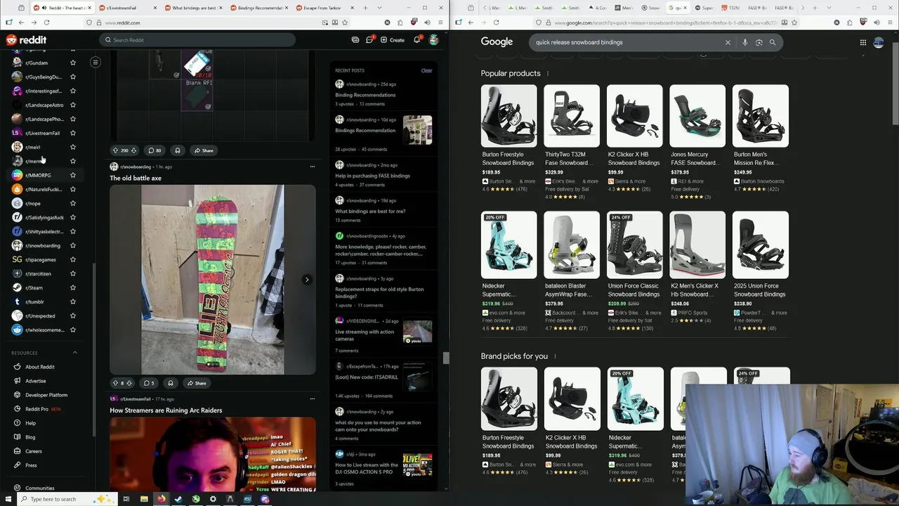Viewport: 899px width, 506px height.
Task: Show next image in the snowboard gallery
Action: click(307, 280)
